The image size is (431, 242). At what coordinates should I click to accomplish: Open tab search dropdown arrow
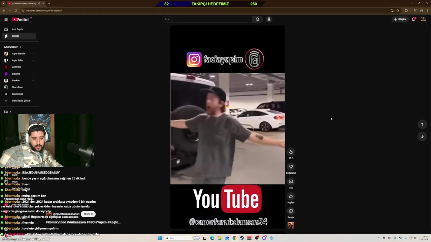pyautogui.click(x=3, y=3)
